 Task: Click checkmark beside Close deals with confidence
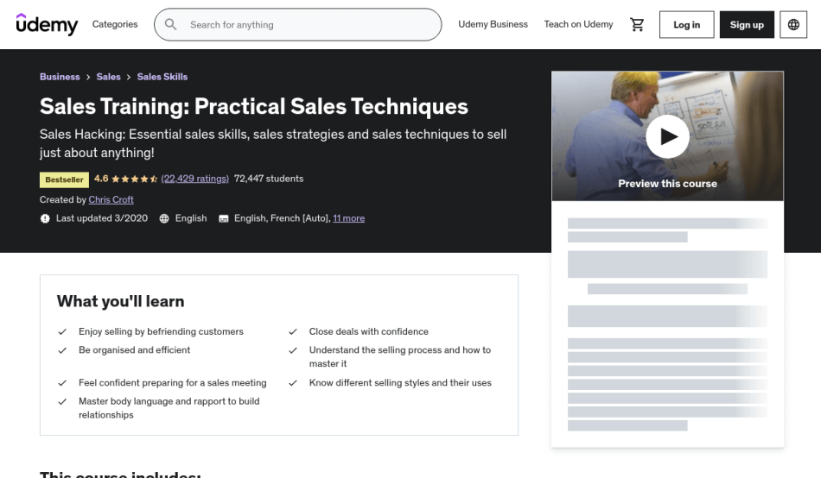[x=293, y=331]
